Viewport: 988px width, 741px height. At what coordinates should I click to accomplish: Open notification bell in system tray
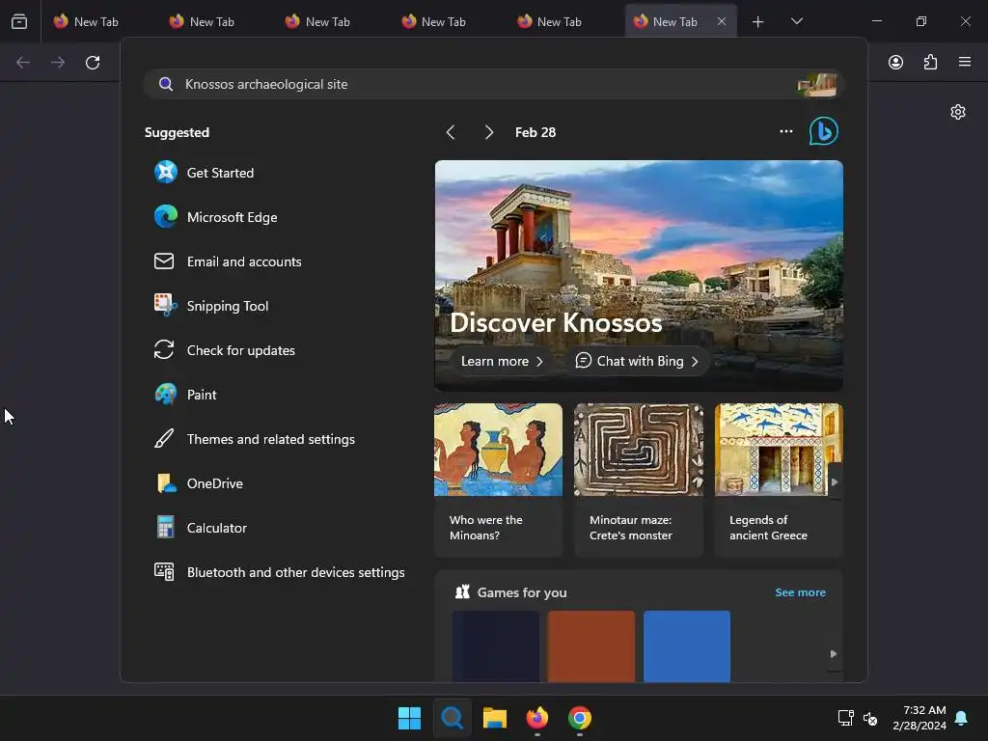click(x=962, y=718)
